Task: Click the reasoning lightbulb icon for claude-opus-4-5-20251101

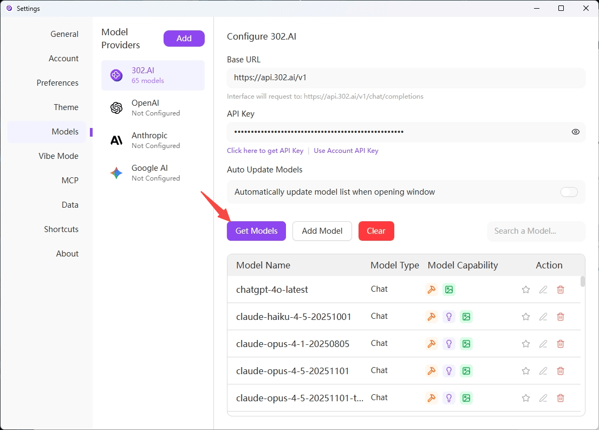Action: 448,371
